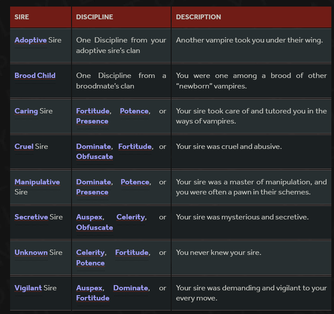
Task: Open Fortitude link in Caring Sire row
Action: (93, 111)
